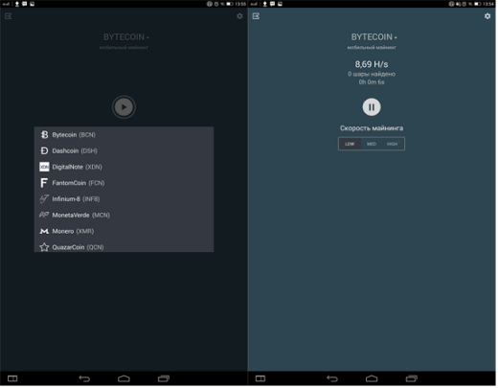This screenshot has width=498, height=388.
Task: Select MED mining speed
Action: [372, 144]
